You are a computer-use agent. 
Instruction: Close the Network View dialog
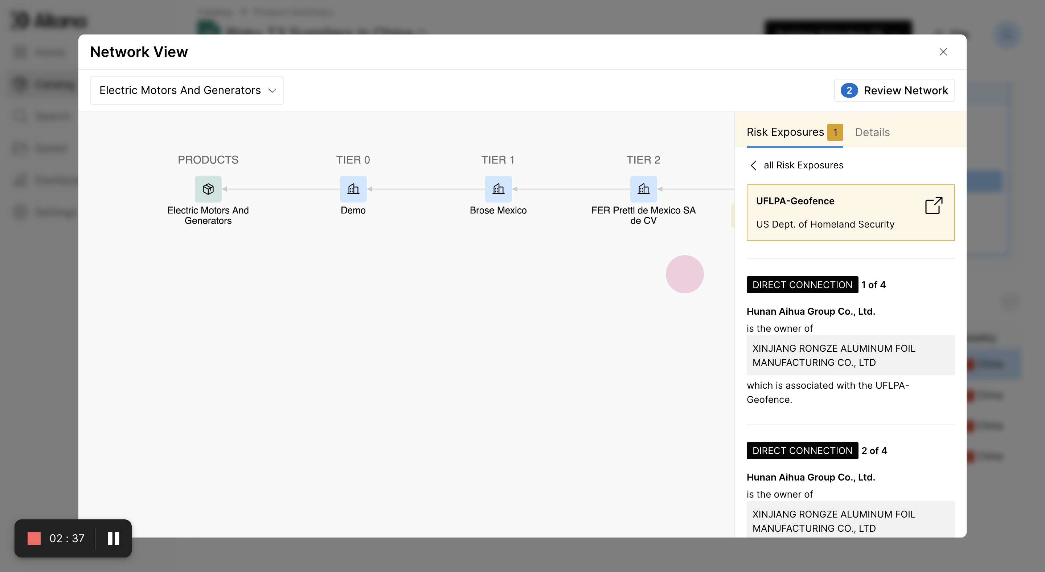point(943,52)
